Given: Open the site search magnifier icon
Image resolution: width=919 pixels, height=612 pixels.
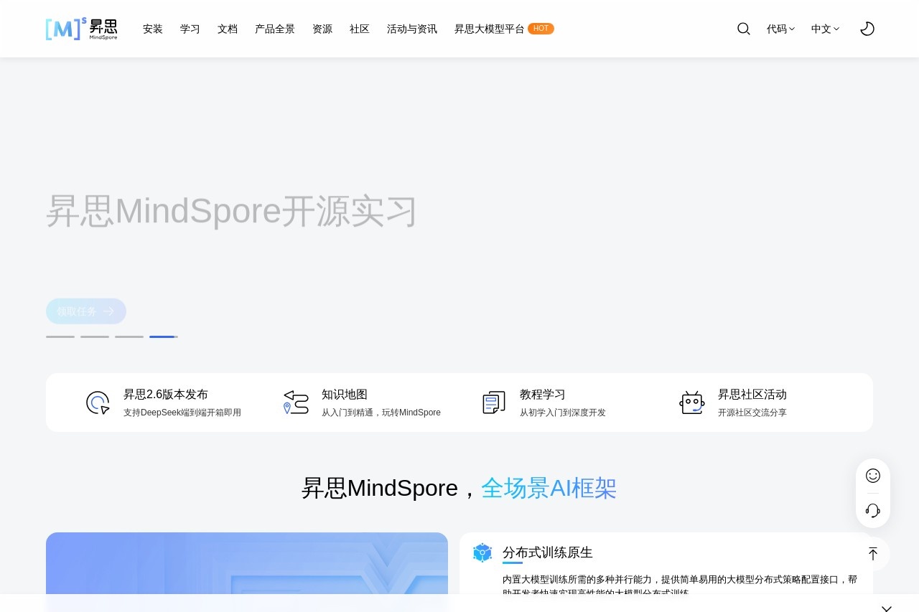Looking at the screenshot, I should [743, 29].
